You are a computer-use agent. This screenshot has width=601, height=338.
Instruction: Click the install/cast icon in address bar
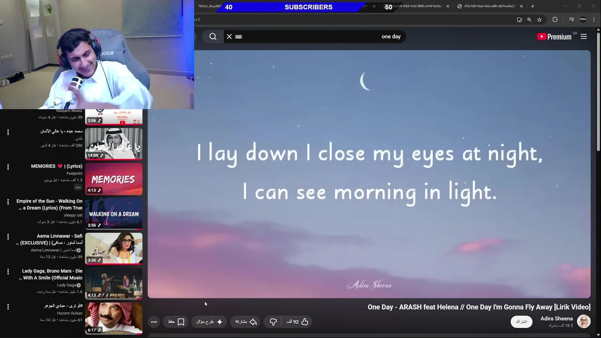519,20
